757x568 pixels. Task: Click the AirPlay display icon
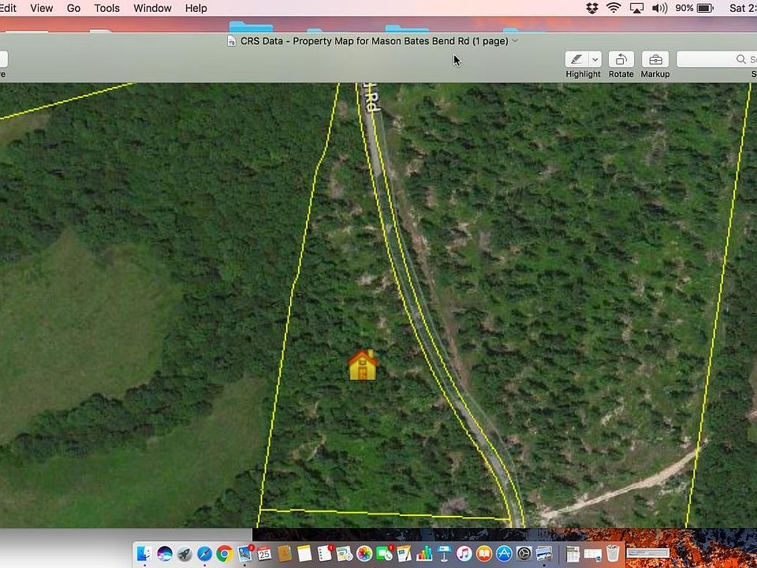[x=636, y=8]
